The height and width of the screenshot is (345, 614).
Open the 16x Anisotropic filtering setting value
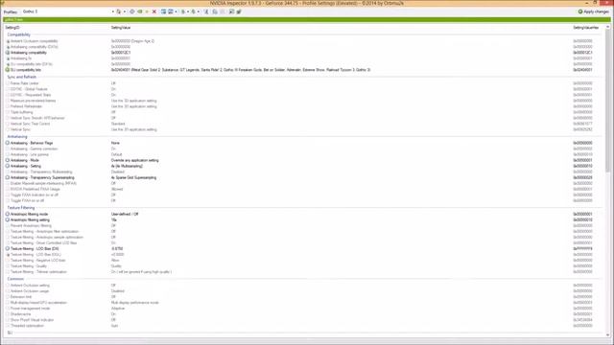113,220
